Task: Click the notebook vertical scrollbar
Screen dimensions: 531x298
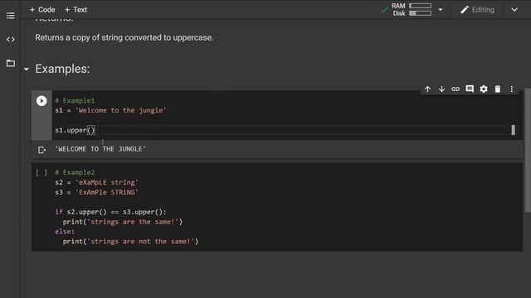Action: 528,151
